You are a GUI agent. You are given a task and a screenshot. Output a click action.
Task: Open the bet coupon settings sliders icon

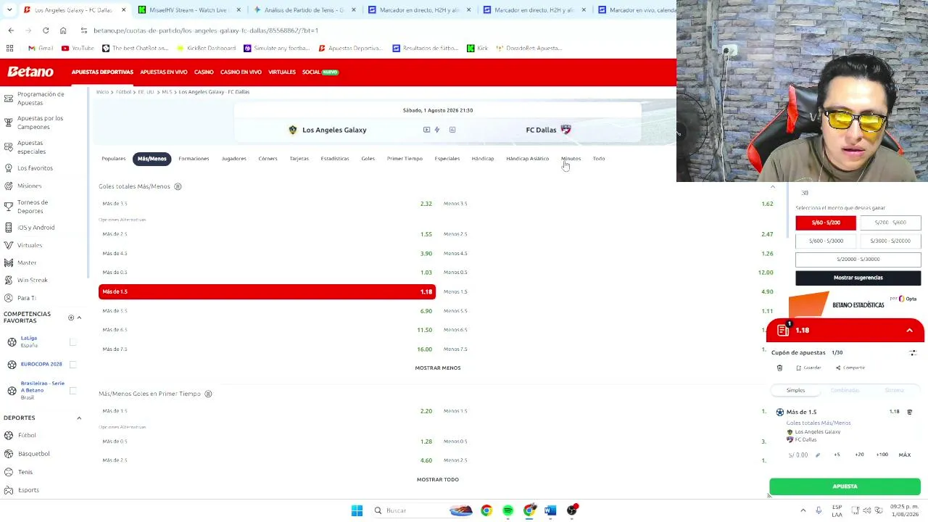(x=913, y=352)
